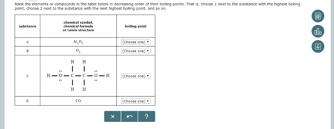Open boiling point dropdown for O2

[136, 51]
